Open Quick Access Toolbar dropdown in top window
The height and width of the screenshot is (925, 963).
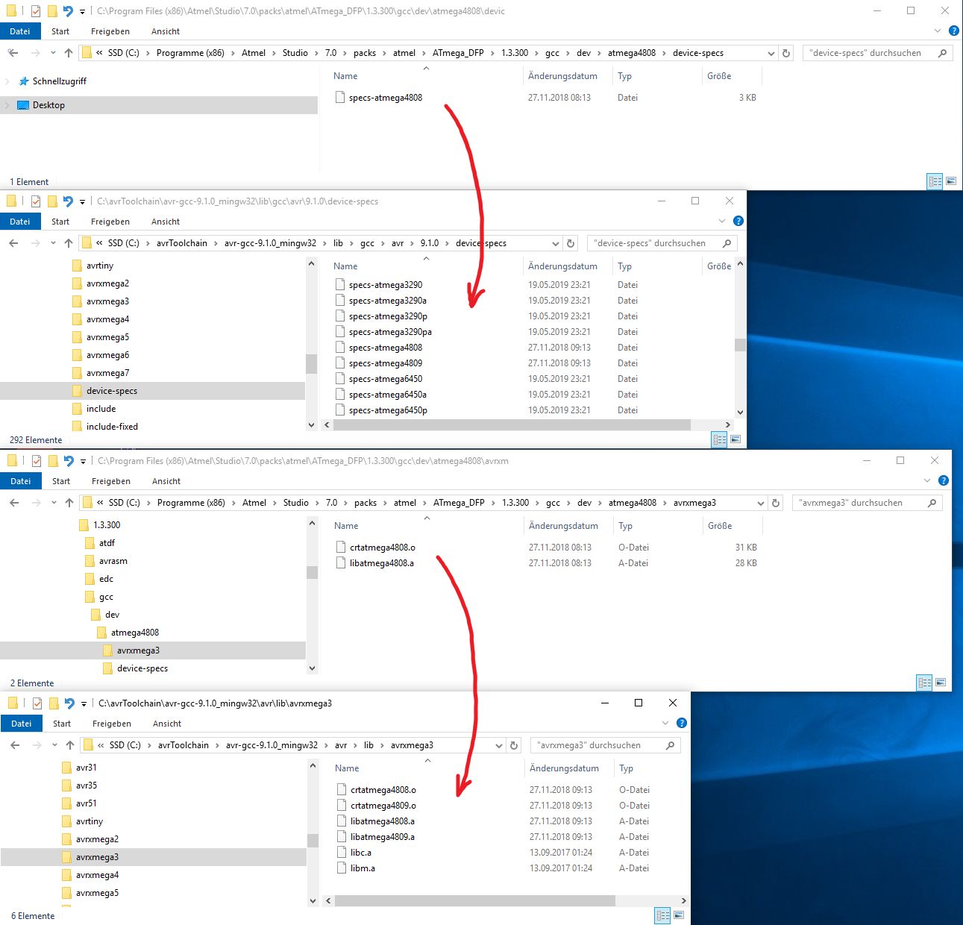(x=82, y=12)
